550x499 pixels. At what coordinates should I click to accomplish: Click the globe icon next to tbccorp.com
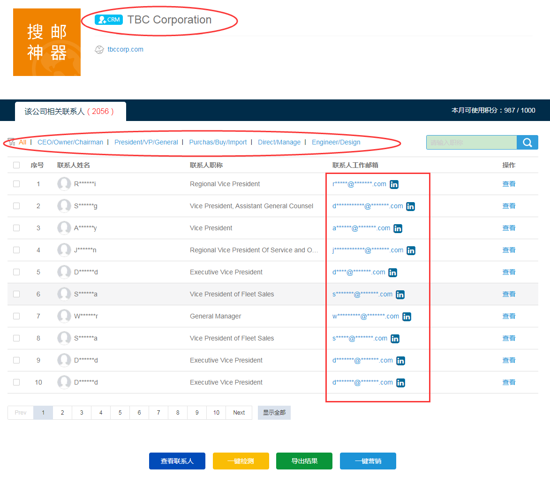pyautogui.click(x=99, y=50)
